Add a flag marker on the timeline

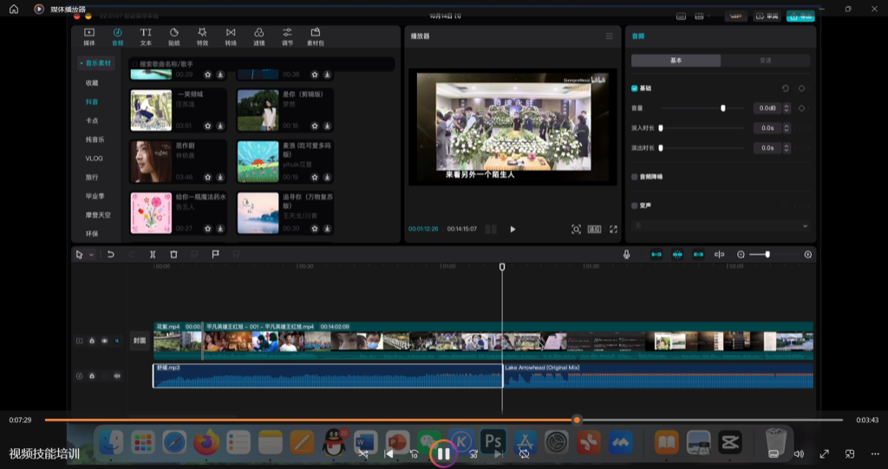coord(215,254)
